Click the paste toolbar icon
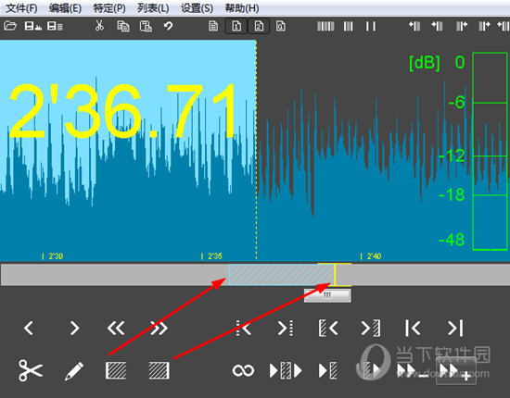The width and height of the screenshot is (510, 398). click(x=146, y=26)
